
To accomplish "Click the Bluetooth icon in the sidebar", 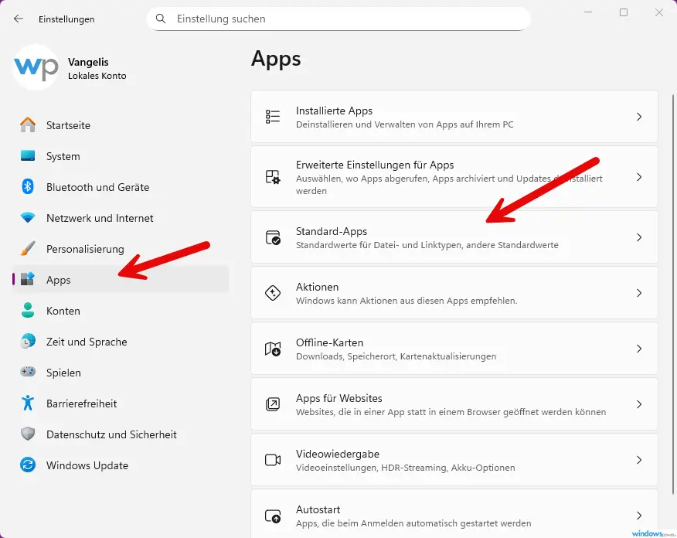I will [29, 187].
